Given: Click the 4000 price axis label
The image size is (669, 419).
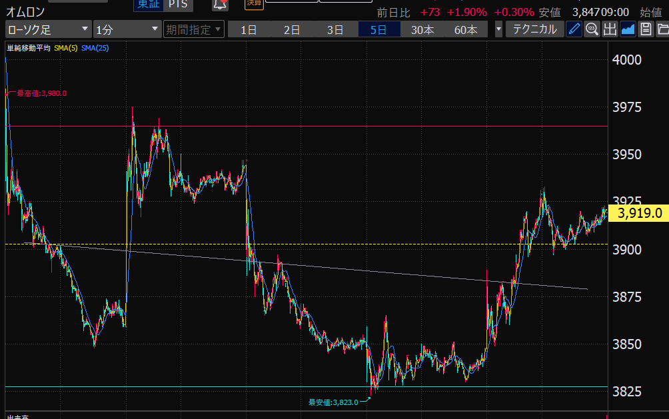Looking at the screenshot, I should point(627,60).
